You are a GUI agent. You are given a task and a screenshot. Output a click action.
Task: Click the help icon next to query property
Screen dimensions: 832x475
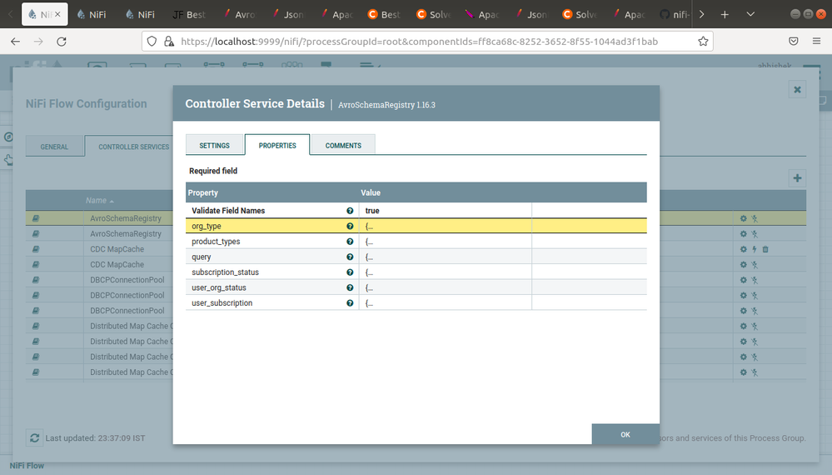(x=350, y=257)
